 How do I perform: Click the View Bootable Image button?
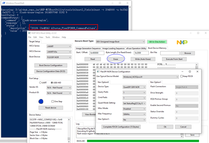(89, 115)
